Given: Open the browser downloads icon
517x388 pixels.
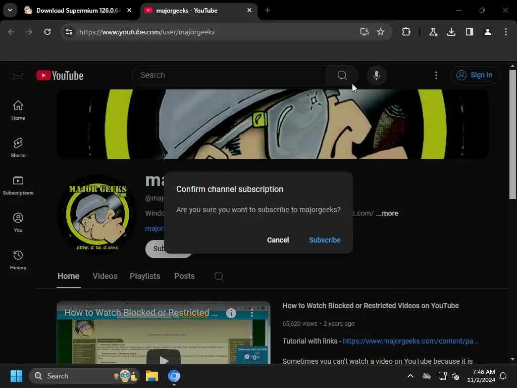Looking at the screenshot, I should [x=451, y=32].
